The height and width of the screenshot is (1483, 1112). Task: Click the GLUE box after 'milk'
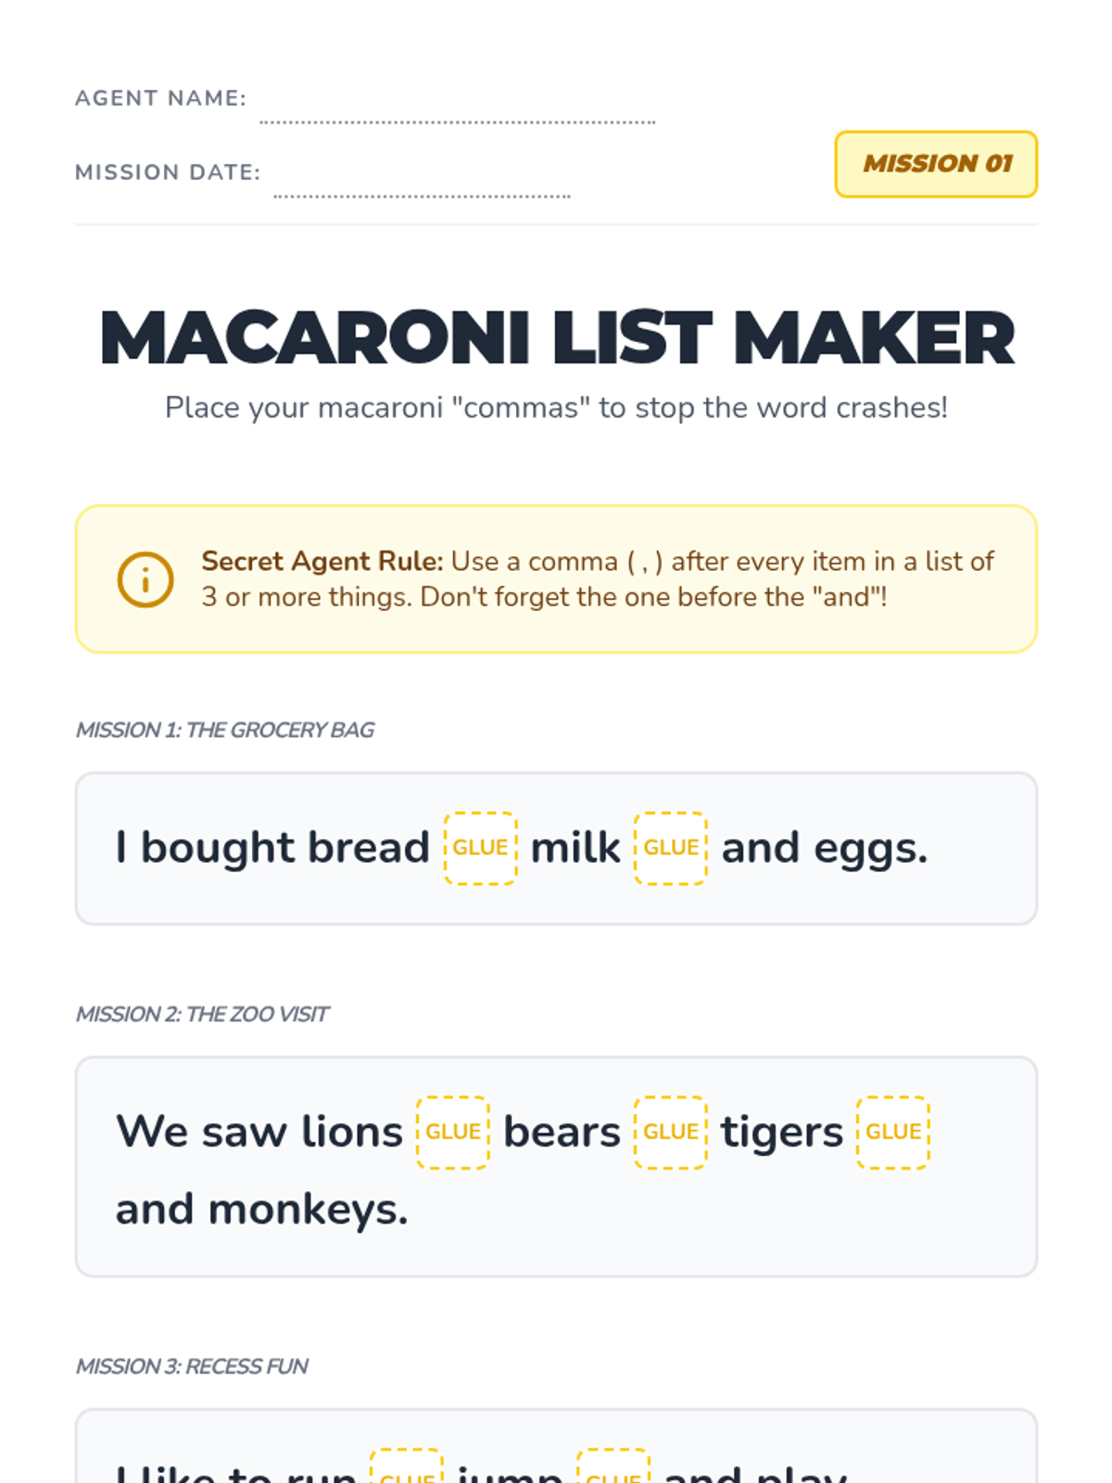671,848
